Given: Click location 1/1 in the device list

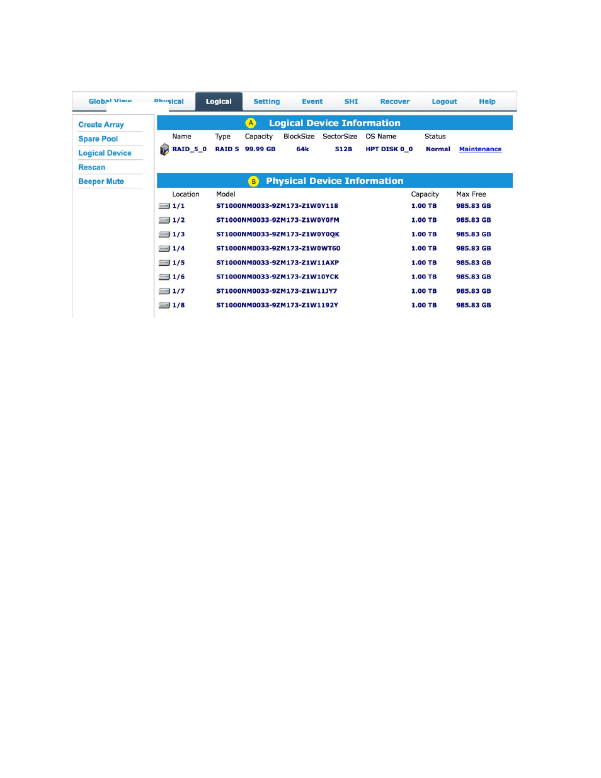Looking at the screenshot, I should click(178, 206).
